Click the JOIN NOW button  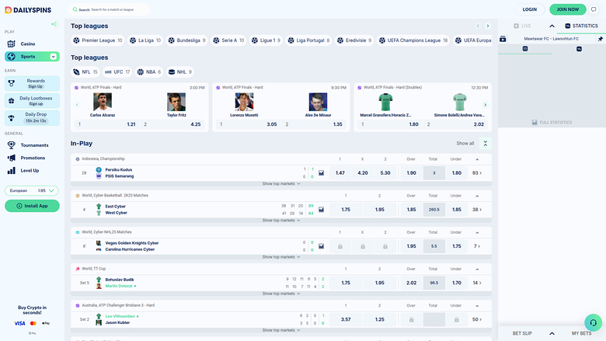tap(567, 9)
